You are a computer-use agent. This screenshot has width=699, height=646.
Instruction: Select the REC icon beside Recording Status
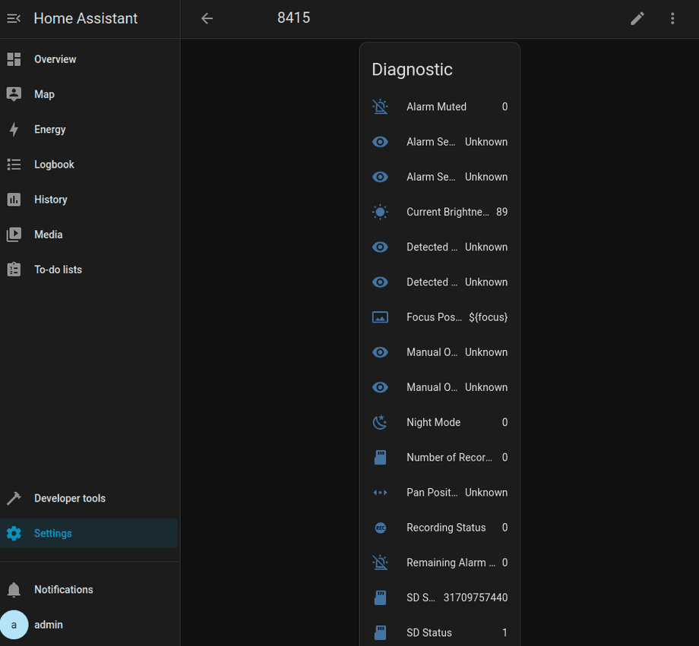point(380,527)
